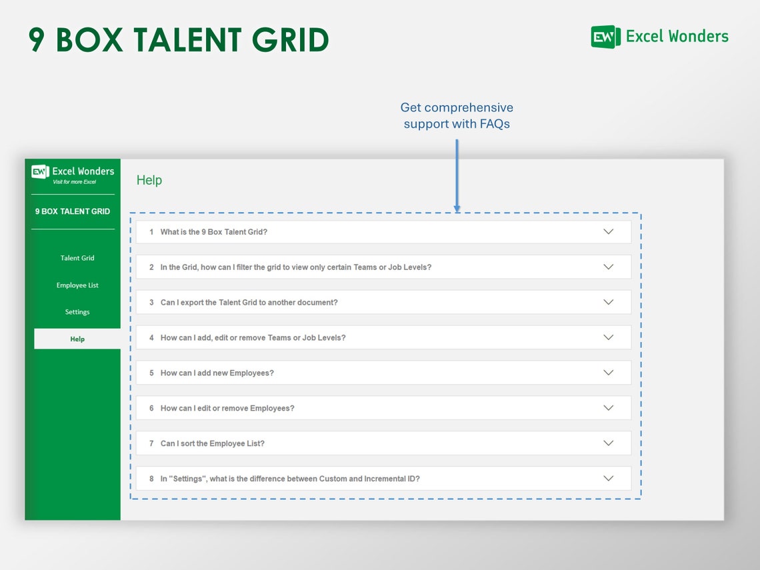Select the highlighted Help menu item
This screenshot has height=570, width=760.
(77, 339)
